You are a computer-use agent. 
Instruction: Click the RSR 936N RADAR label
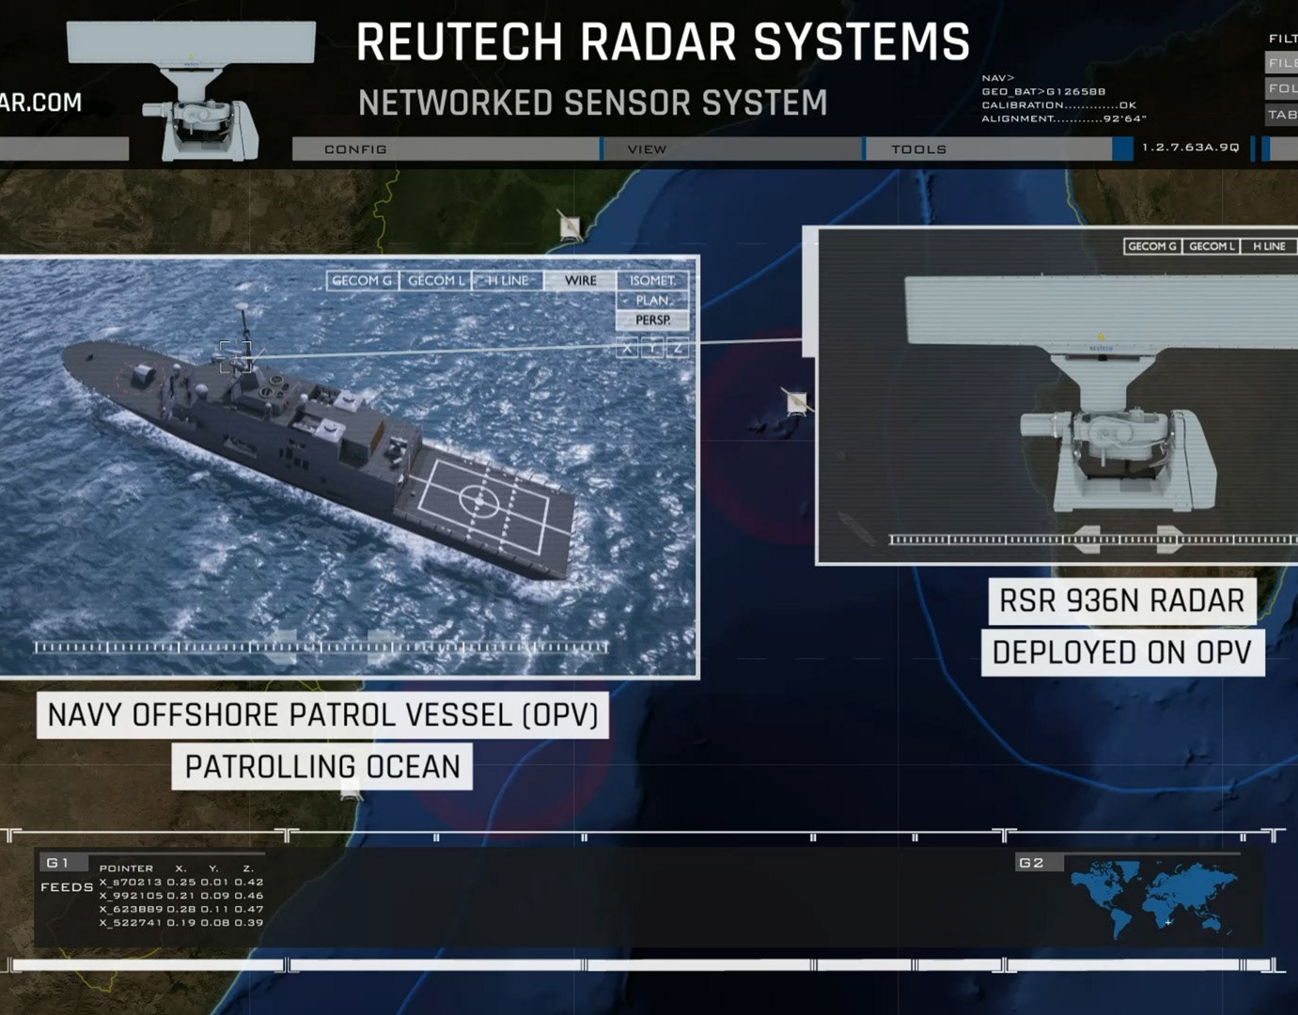pos(1121,601)
